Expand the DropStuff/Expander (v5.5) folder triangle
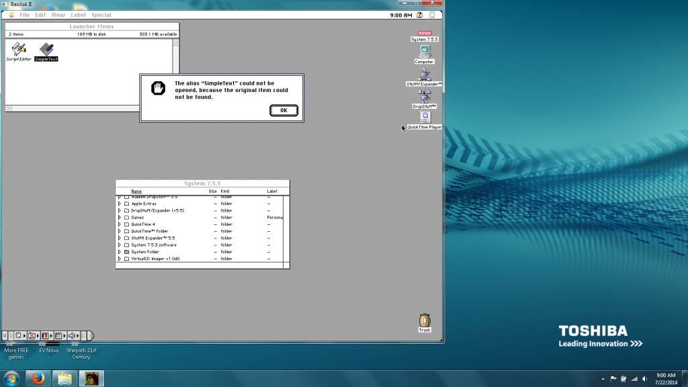688x387 pixels. (x=120, y=210)
